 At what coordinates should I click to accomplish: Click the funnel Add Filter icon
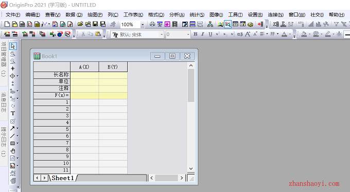click(x=336, y=24)
